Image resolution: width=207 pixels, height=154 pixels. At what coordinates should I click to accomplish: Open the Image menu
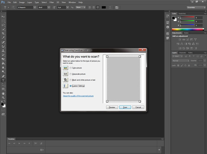(22, 2)
